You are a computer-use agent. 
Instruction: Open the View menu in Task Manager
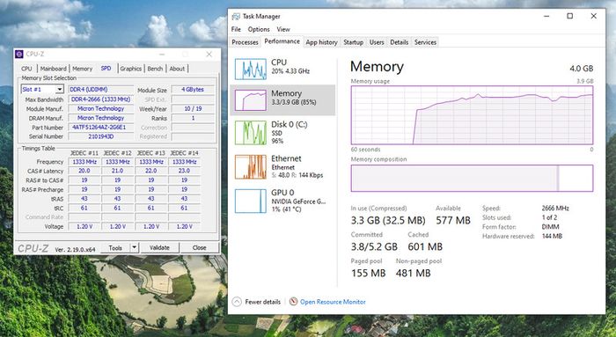(282, 29)
